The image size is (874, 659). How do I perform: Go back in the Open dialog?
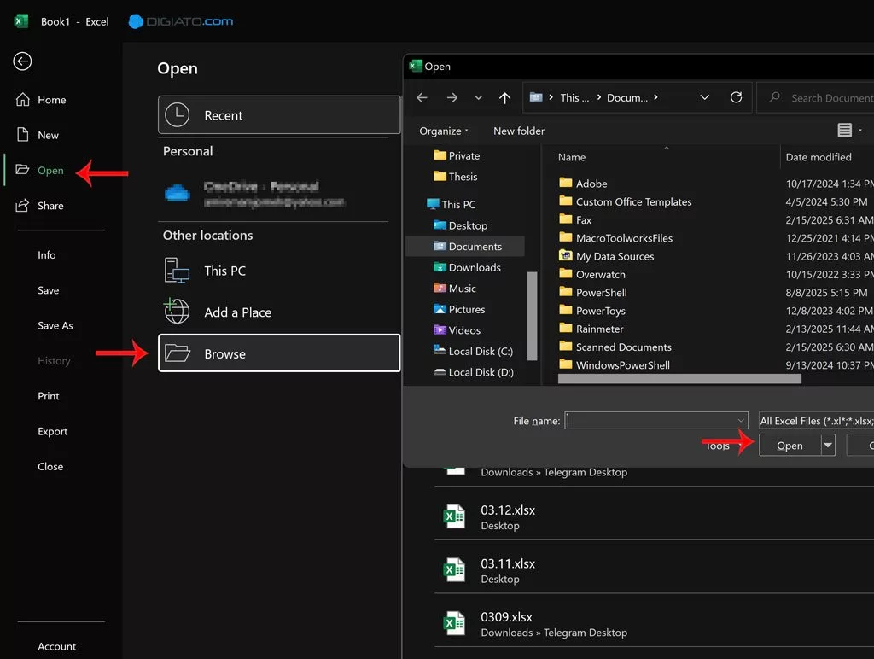[x=422, y=97]
